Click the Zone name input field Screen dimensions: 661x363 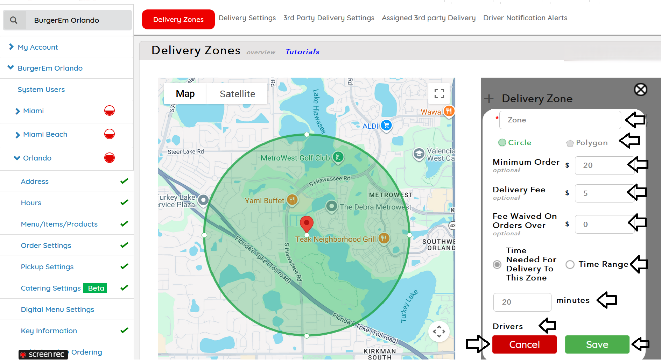pos(560,120)
